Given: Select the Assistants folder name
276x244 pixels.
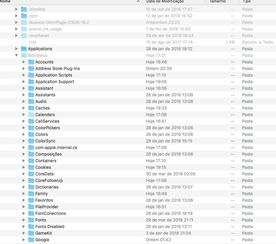Looking at the screenshot, I should pyautogui.click(x=45, y=95).
